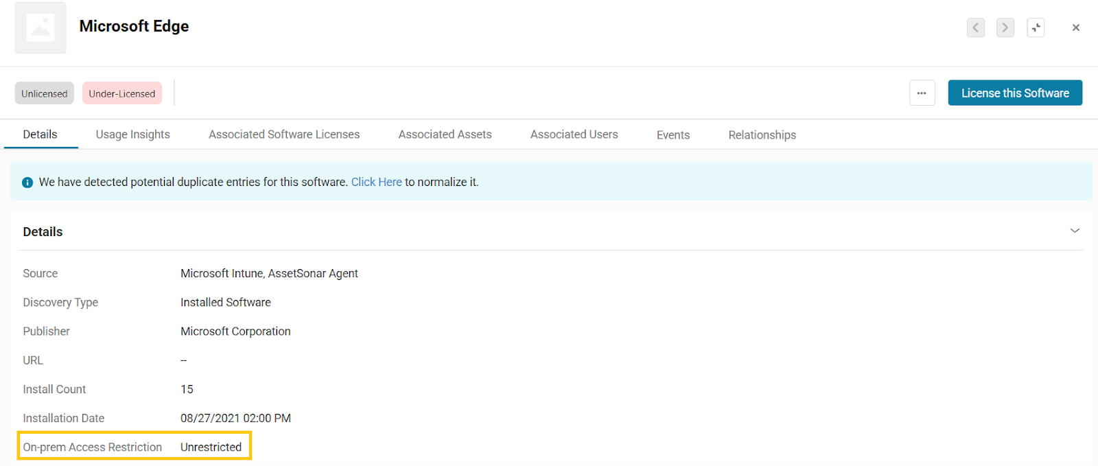Click the License this Software button
1098x466 pixels.
(1015, 93)
